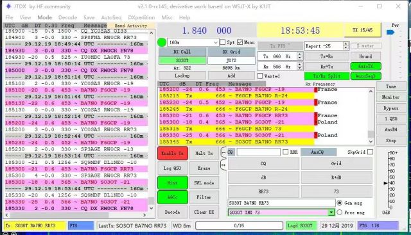The height and width of the screenshot is (235, 411).
Task: Toggle the green Hint button
Action: pyautogui.click(x=173, y=182)
